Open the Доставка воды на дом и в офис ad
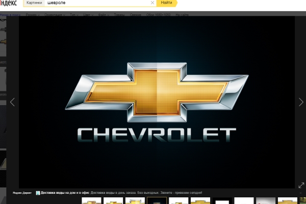The height and width of the screenshot is (204, 306). 65,193
